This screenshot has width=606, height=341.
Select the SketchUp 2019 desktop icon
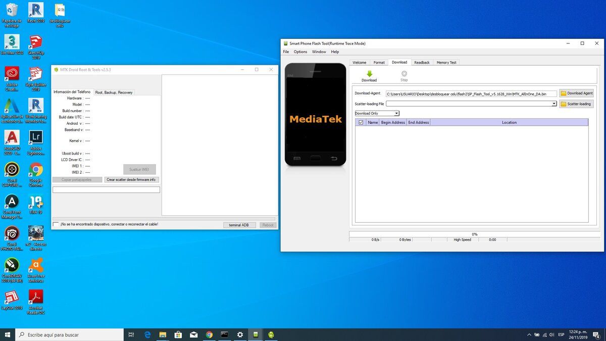click(x=36, y=47)
